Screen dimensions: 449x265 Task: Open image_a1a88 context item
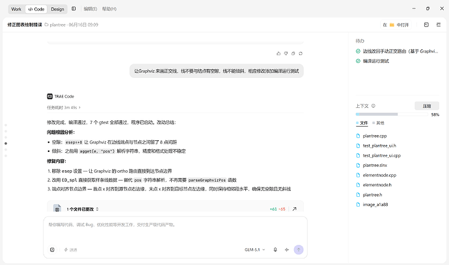click(x=372, y=205)
